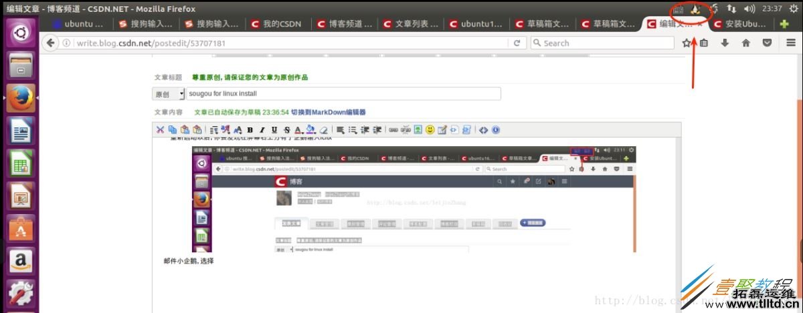Image resolution: width=803 pixels, height=313 pixels.
Task: Go to Firefox Home page icon
Action: click(746, 43)
